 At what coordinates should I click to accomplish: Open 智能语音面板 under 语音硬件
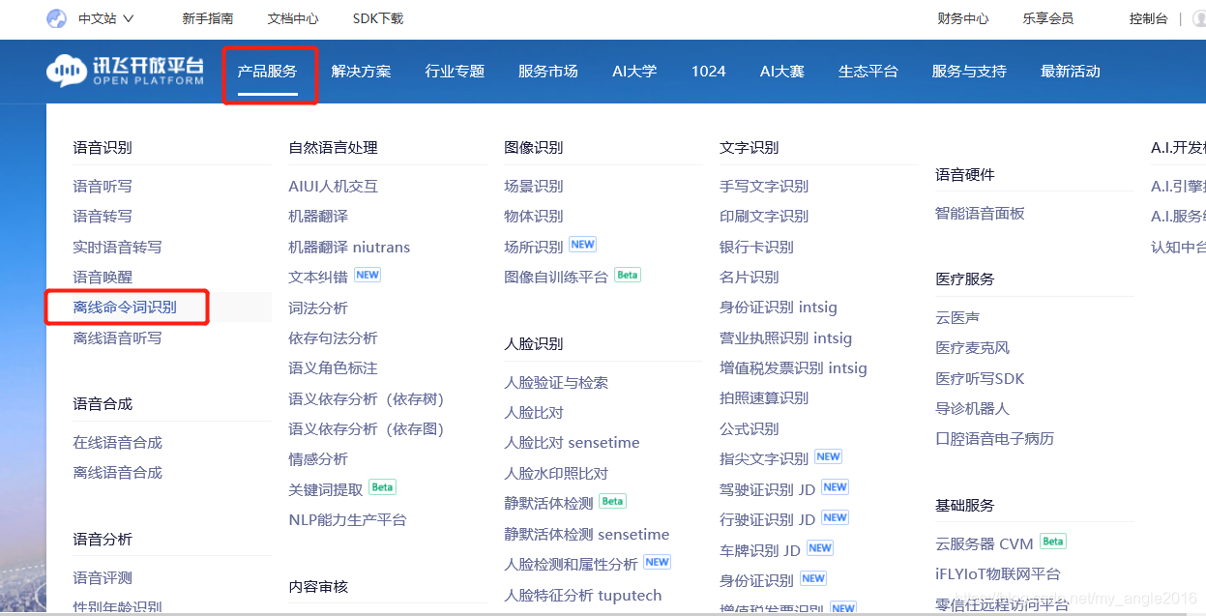[980, 213]
